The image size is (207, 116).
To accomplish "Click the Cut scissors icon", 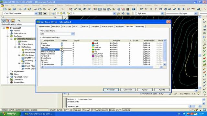I will pyautogui.click(x=35, y=9).
